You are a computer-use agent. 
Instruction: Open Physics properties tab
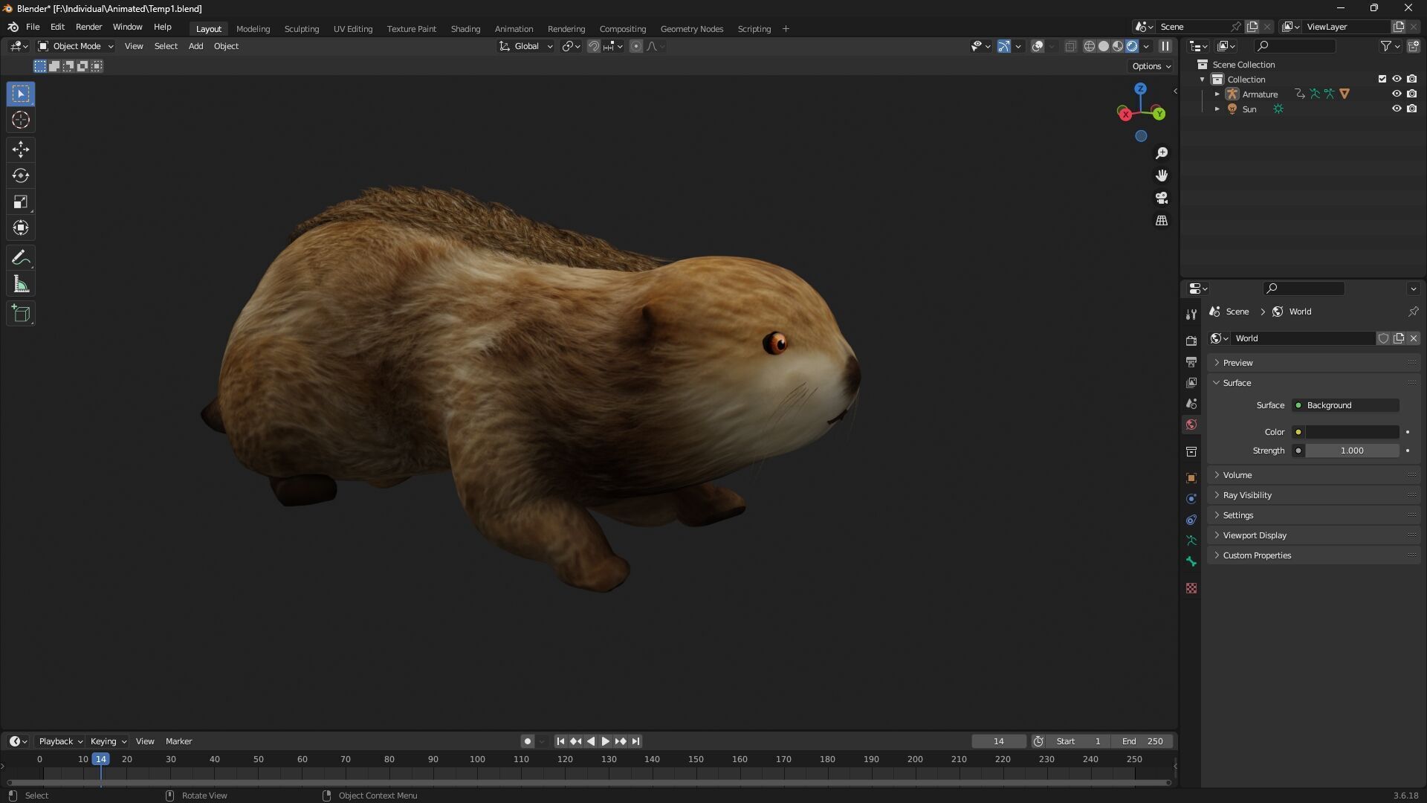1191,499
